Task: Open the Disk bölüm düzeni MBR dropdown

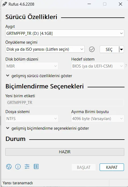Action: coord(32,66)
